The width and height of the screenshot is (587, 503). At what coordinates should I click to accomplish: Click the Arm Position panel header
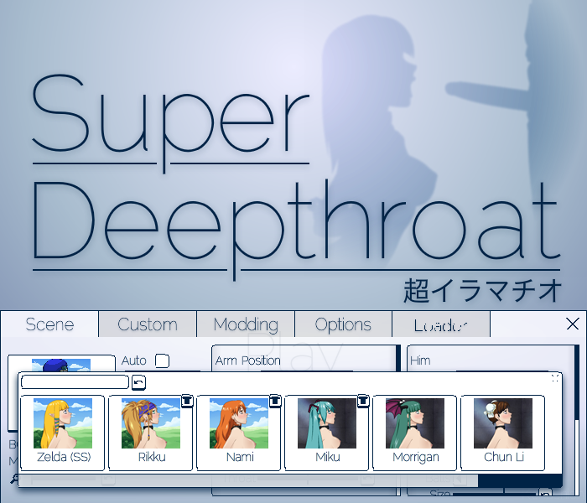(x=248, y=360)
